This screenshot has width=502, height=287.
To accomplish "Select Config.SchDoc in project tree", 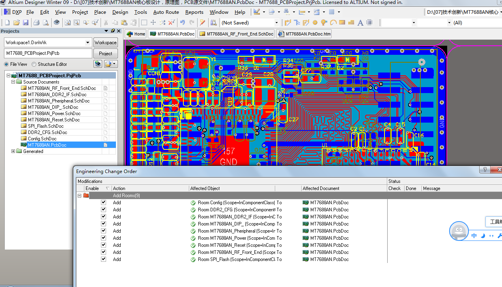I will [42, 139].
